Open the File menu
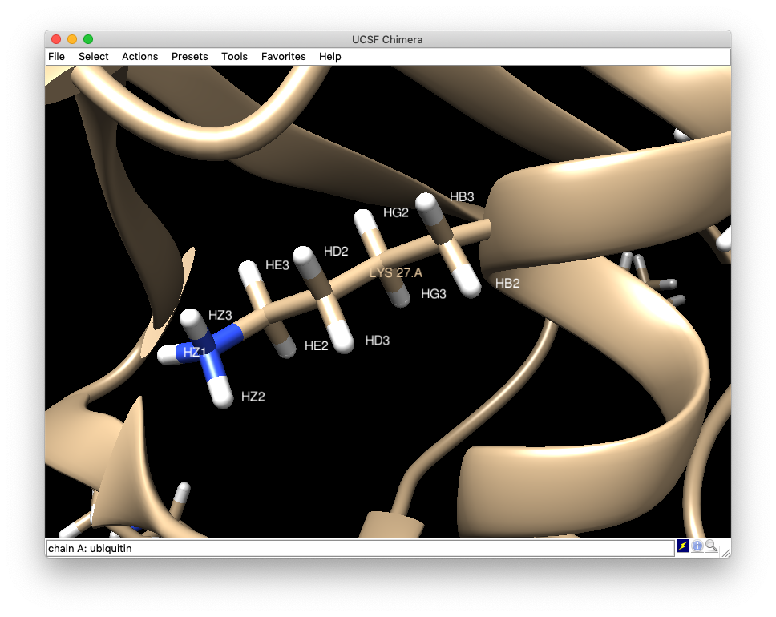776x617 pixels. coord(56,57)
